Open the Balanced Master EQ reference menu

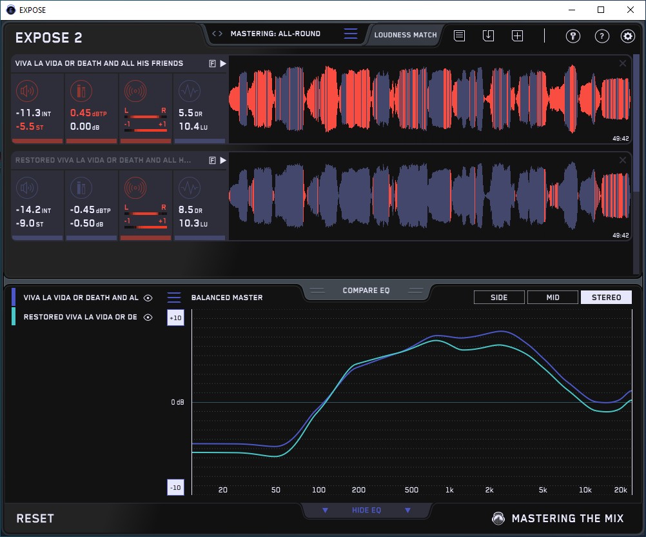[174, 298]
